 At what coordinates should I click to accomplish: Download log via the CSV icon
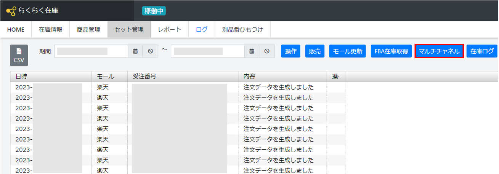pyautogui.click(x=19, y=56)
